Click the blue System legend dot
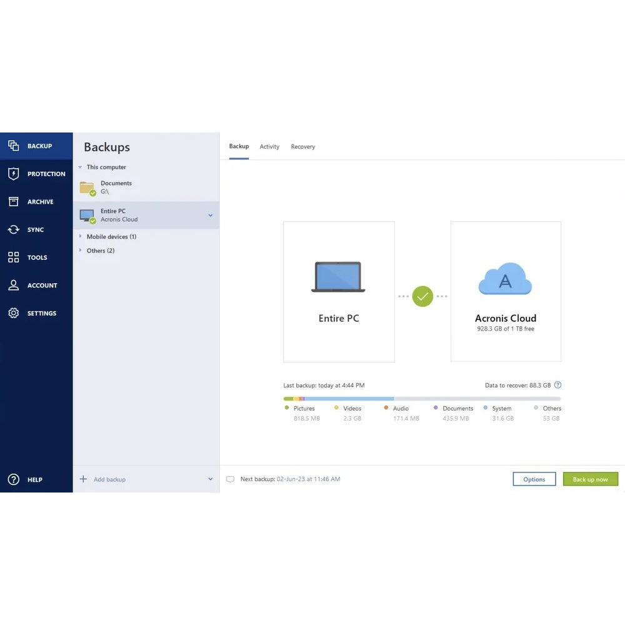 click(485, 407)
